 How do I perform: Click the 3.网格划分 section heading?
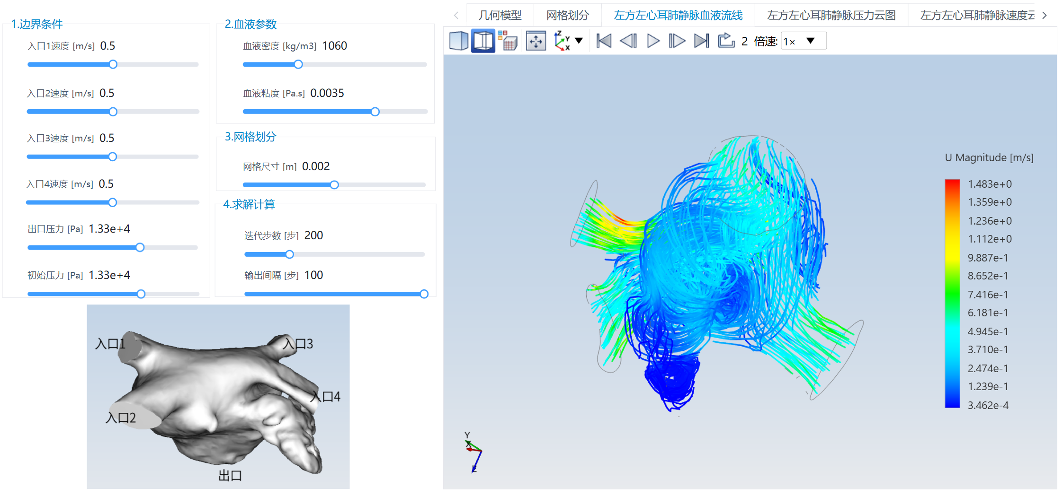click(250, 137)
